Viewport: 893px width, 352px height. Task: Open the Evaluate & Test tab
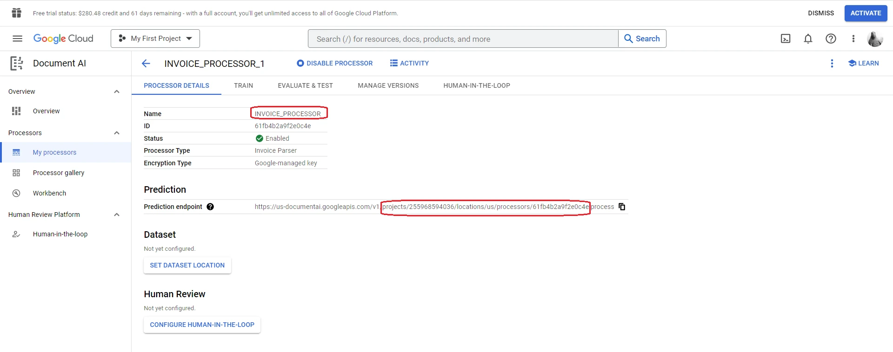(305, 85)
